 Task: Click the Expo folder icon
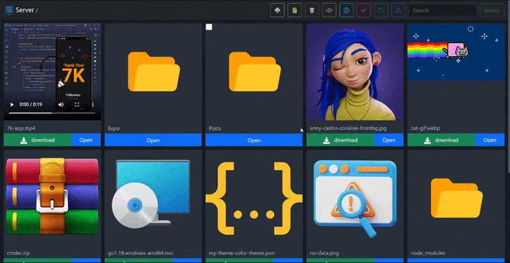(154, 71)
